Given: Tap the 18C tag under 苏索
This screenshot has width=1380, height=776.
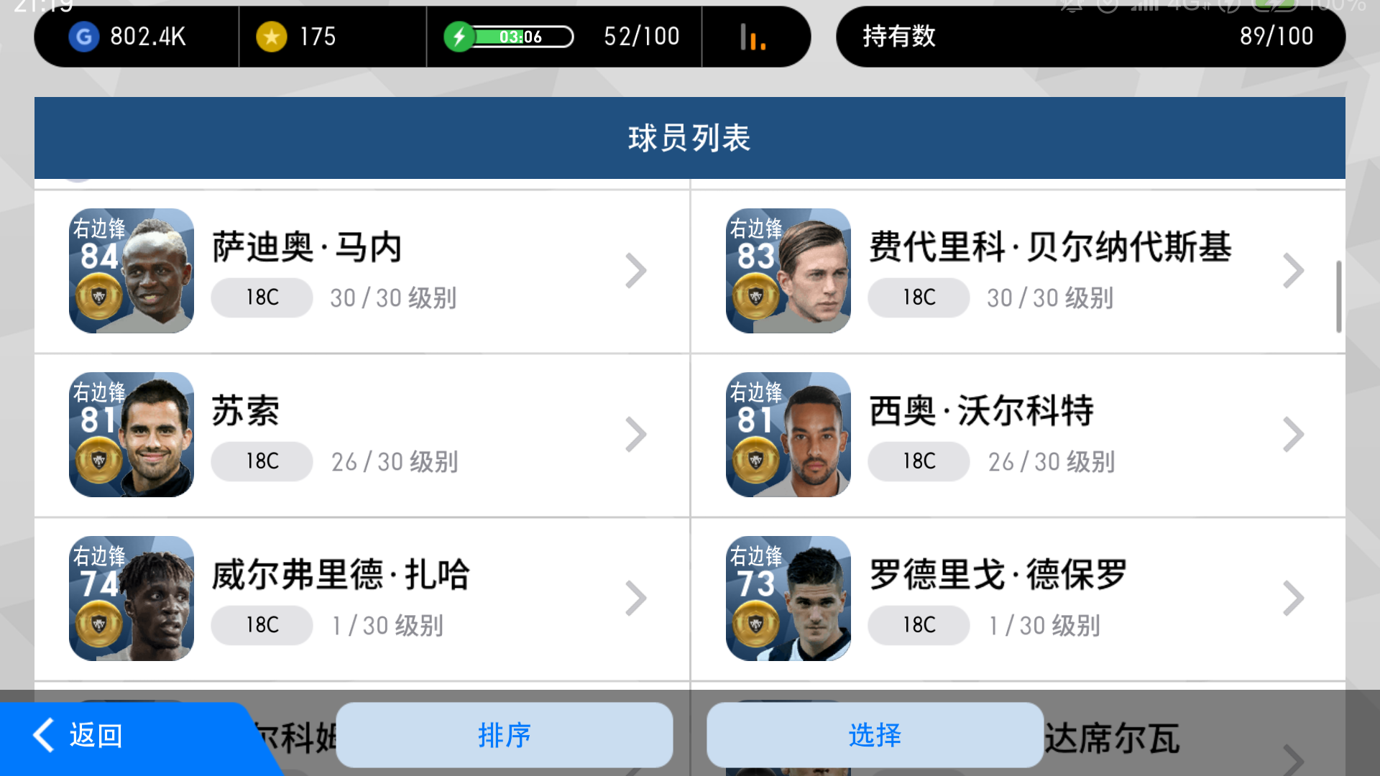Looking at the screenshot, I should pos(262,461).
